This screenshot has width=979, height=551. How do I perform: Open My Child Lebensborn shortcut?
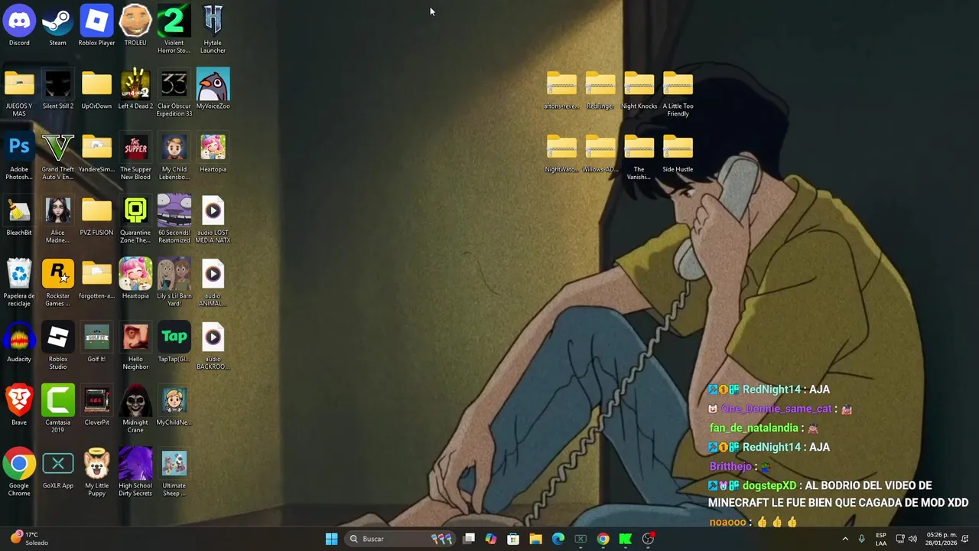point(174,156)
